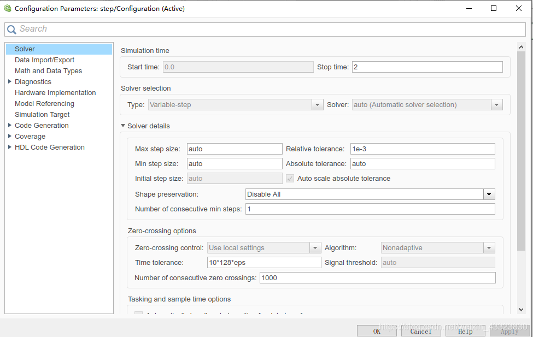Click the Help button
The width and height of the screenshot is (533, 337).
[465, 331]
